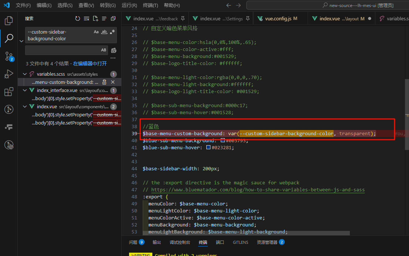This screenshot has height=256, width=409.
Task: Toggle search details ellipsis
Action: coord(113,58)
